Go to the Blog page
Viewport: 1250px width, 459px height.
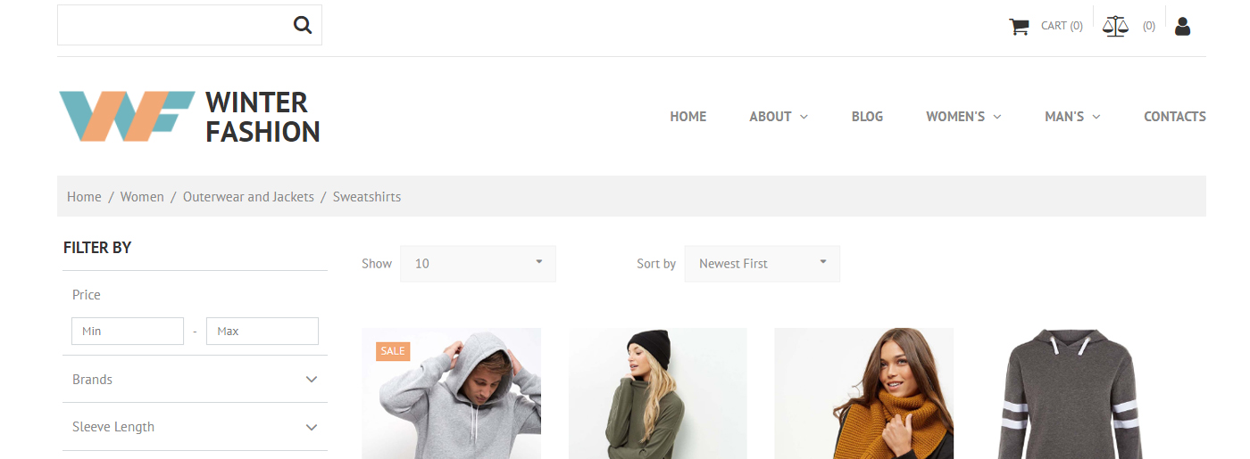[x=867, y=117]
